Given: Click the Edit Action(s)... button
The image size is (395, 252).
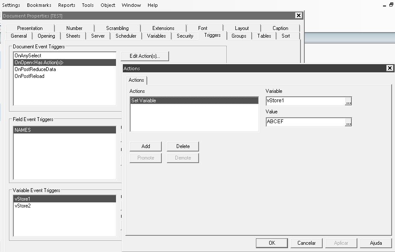Looking at the screenshot, I should pyautogui.click(x=145, y=56).
